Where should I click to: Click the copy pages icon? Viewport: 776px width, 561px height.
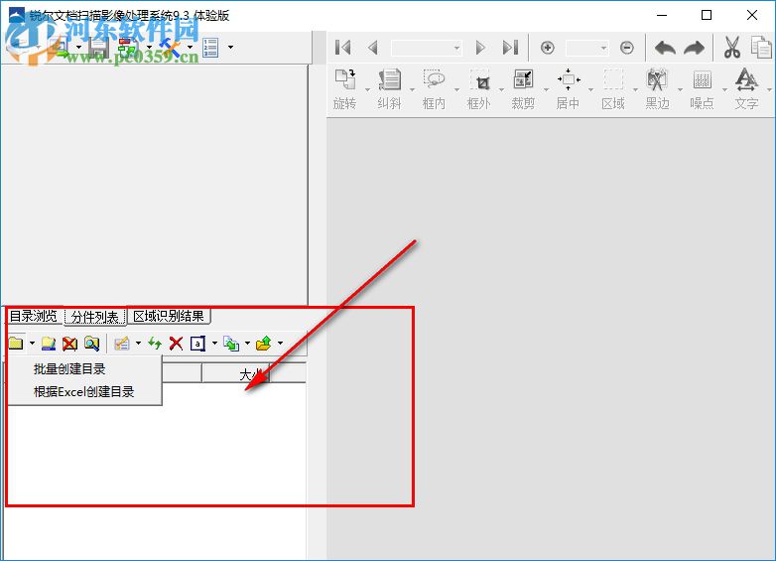pos(761,48)
